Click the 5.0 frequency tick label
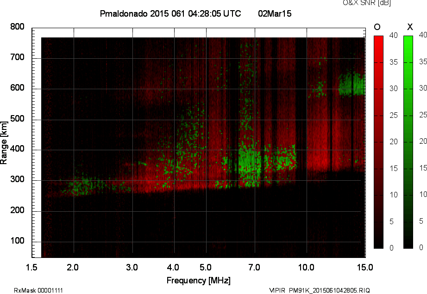The height and width of the screenshot is (294, 427). 205,267
